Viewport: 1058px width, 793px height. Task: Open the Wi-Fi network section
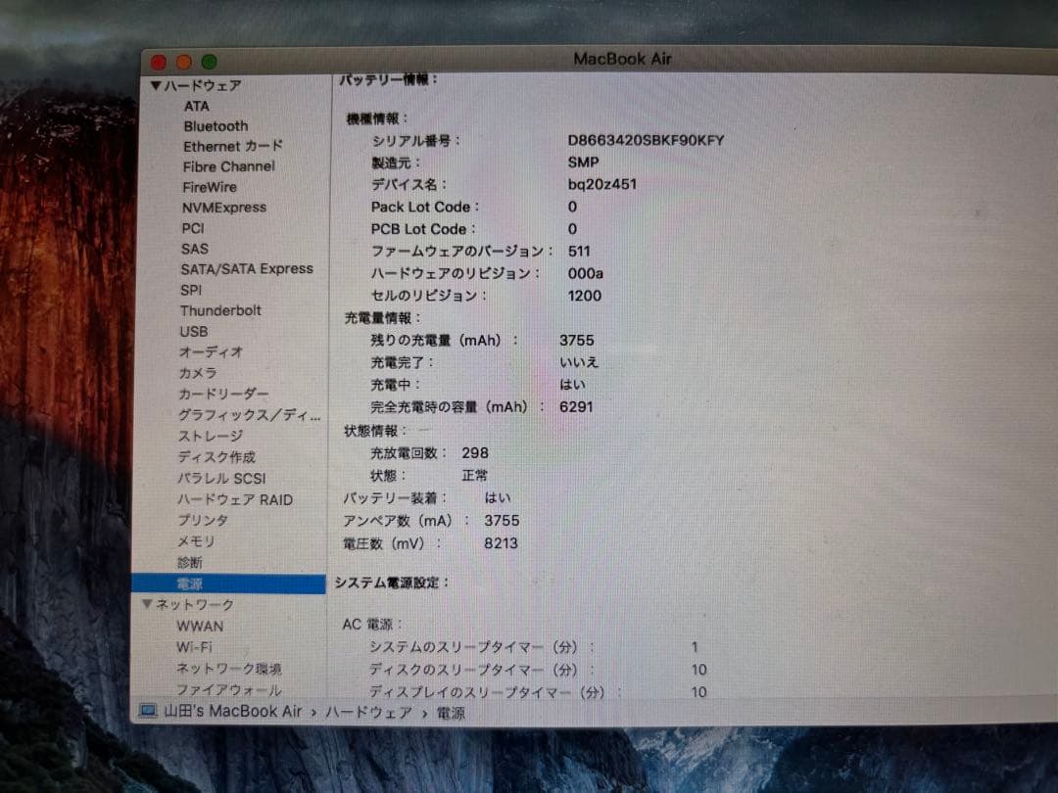point(194,647)
